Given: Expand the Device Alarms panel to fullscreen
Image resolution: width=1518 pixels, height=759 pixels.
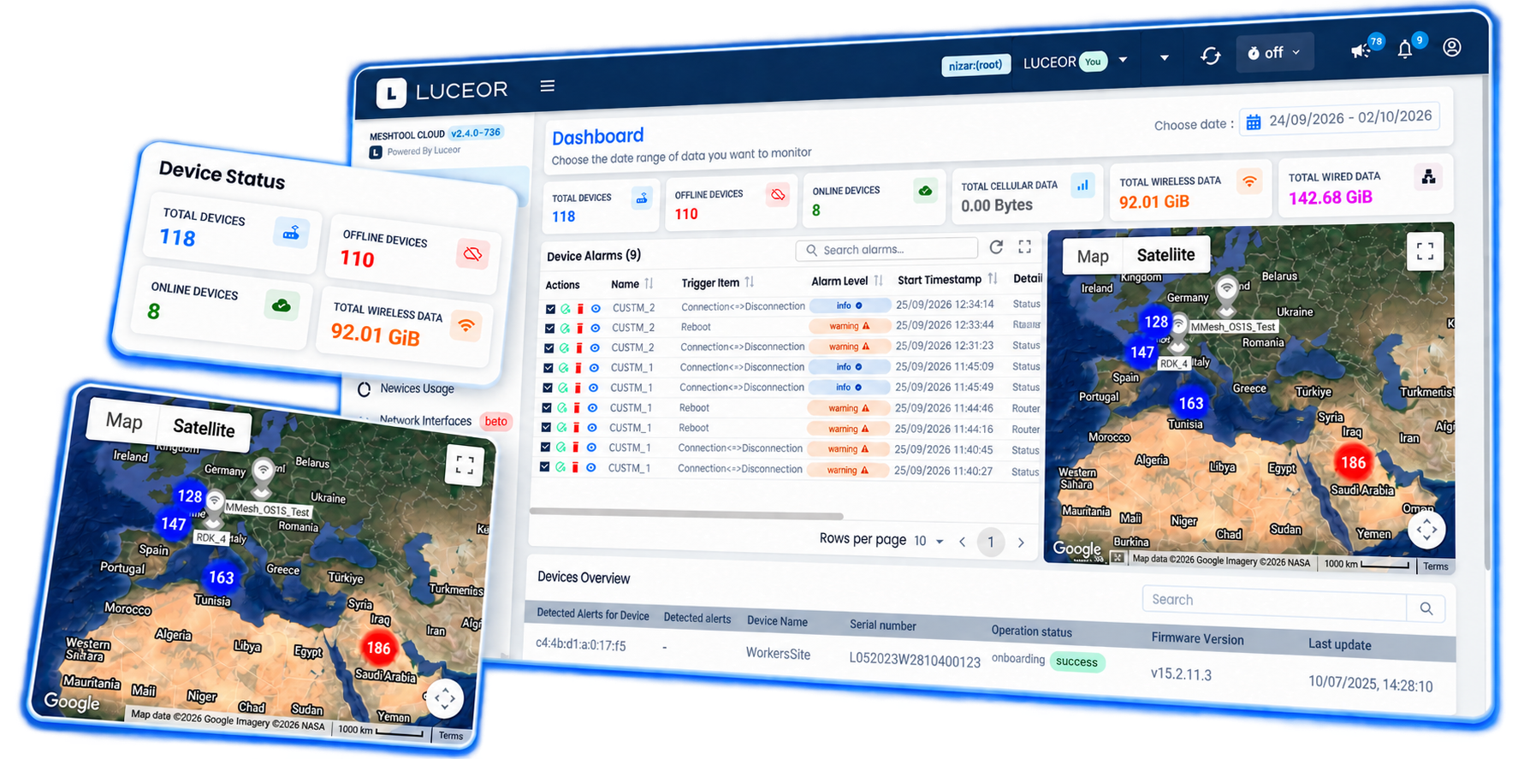Looking at the screenshot, I should 1024,246.
